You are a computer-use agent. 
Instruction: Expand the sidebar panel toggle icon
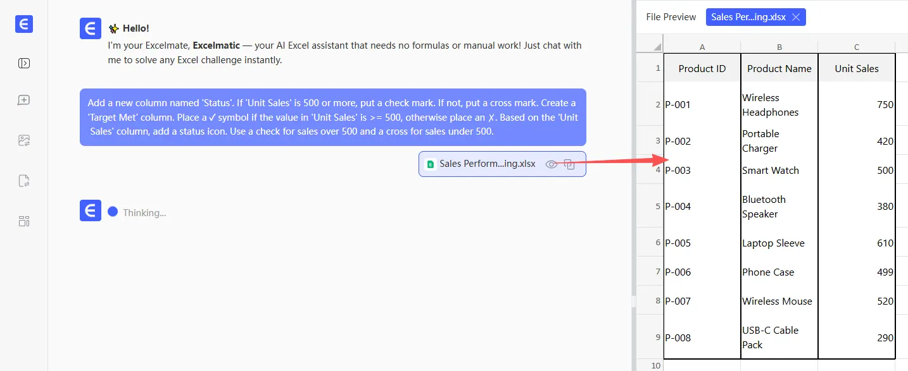24,63
